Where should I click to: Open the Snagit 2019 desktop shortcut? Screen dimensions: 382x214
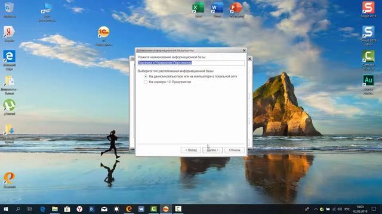coord(368,10)
